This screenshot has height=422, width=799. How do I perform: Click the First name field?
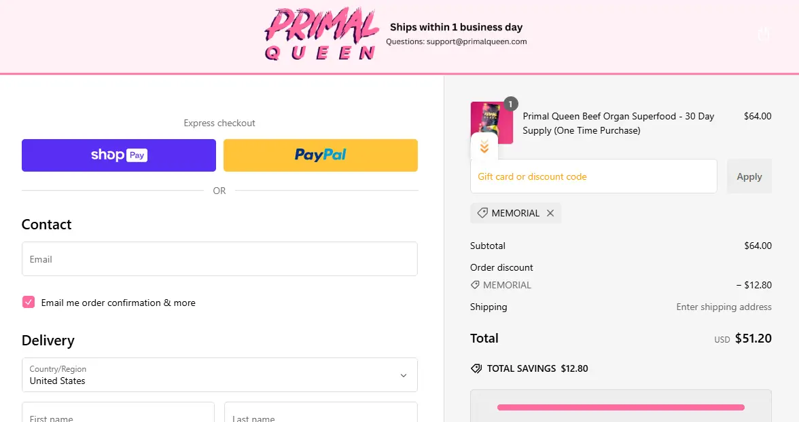pos(118,414)
